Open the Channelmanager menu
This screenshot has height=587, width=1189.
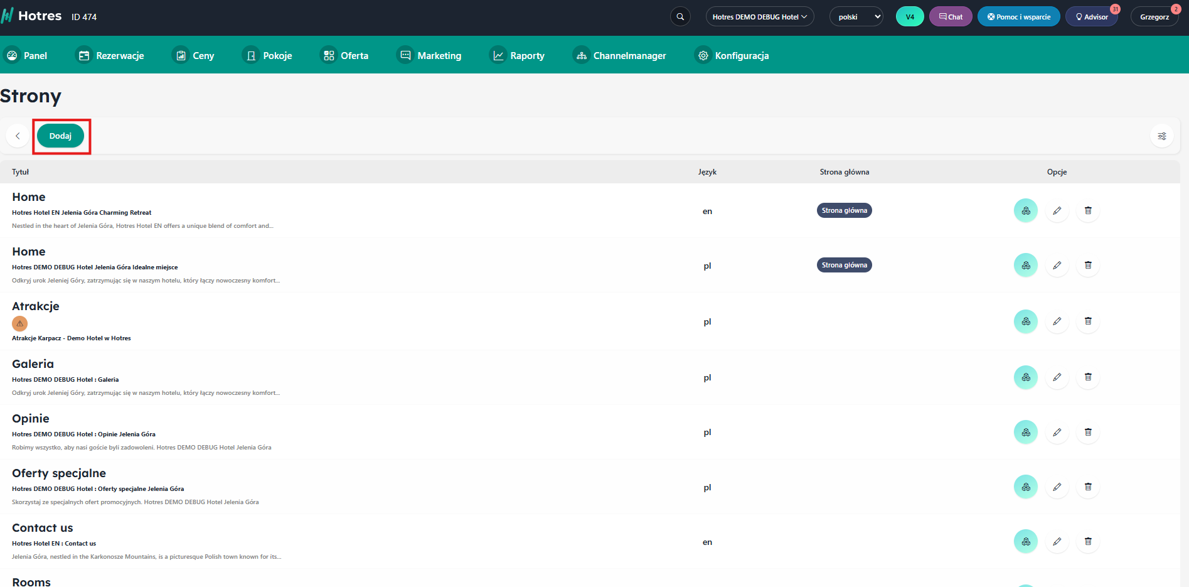click(x=619, y=56)
